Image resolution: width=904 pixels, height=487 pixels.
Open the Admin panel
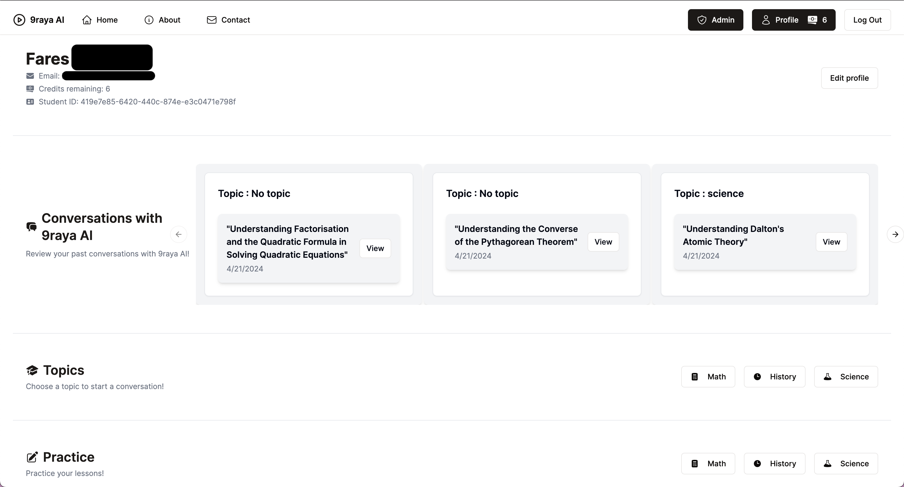tap(715, 20)
